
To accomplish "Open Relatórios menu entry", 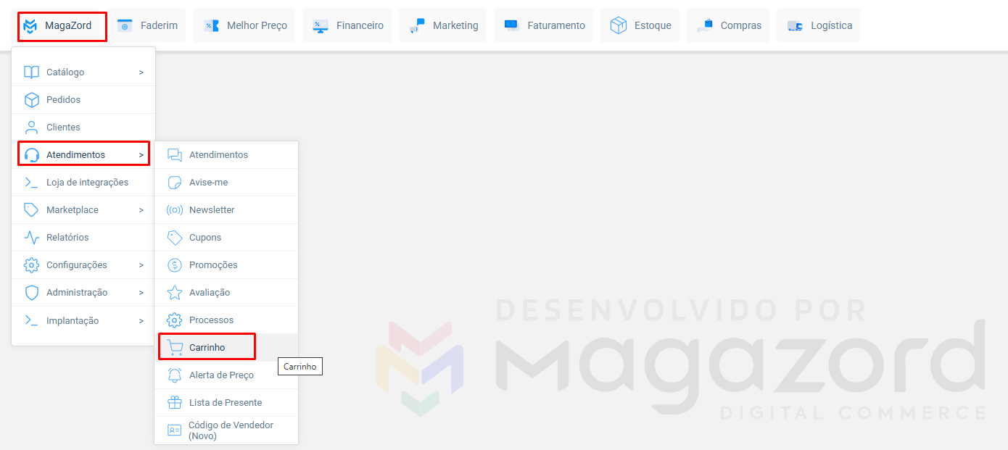I will coord(83,238).
